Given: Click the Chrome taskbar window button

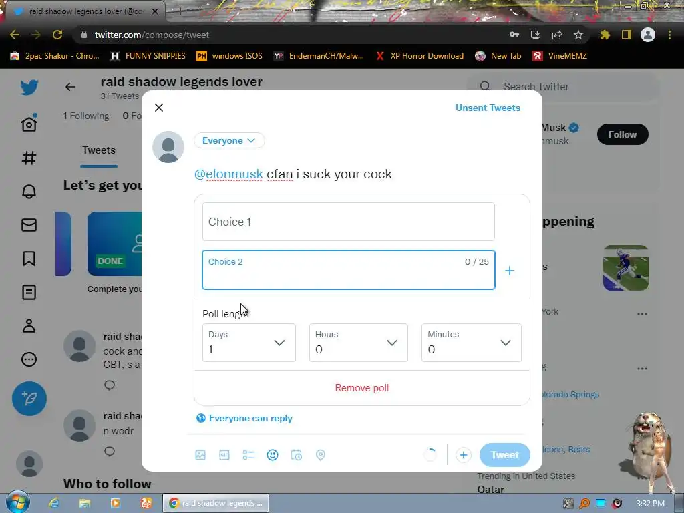Looking at the screenshot, I should coord(216,503).
